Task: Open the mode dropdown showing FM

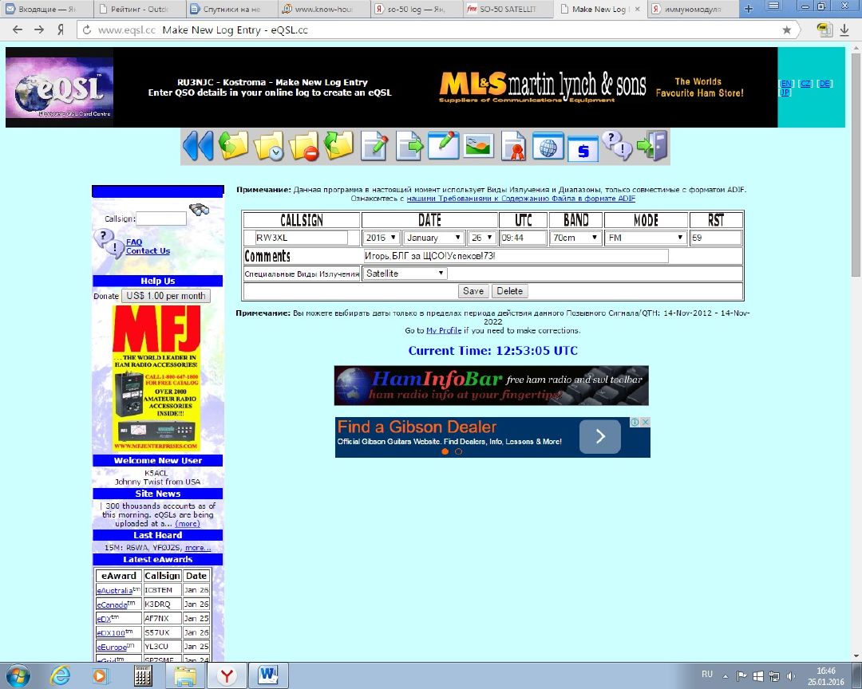Action: click(646, 238)
